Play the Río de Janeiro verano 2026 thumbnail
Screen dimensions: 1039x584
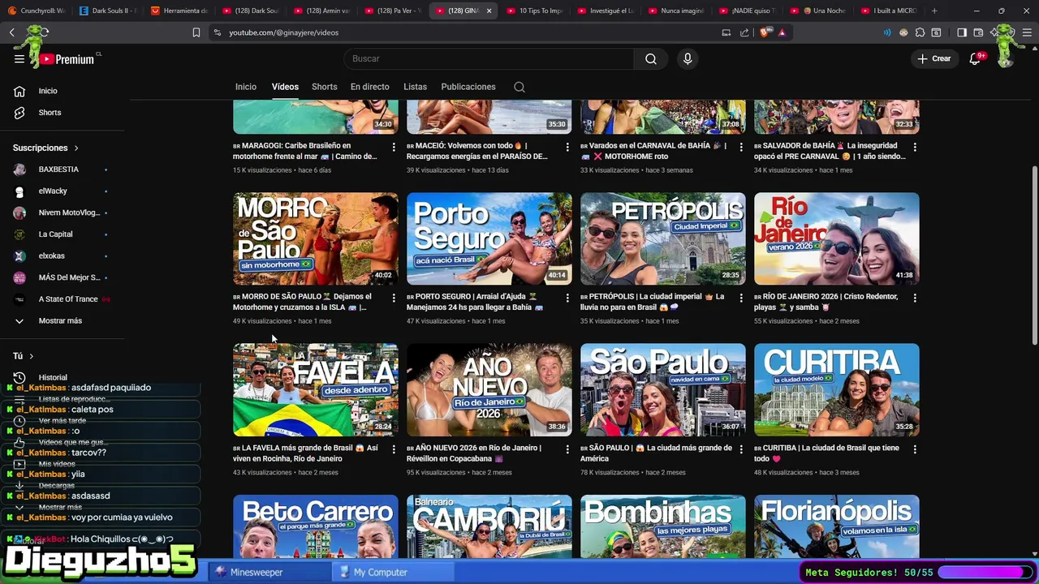click(837, 238)
